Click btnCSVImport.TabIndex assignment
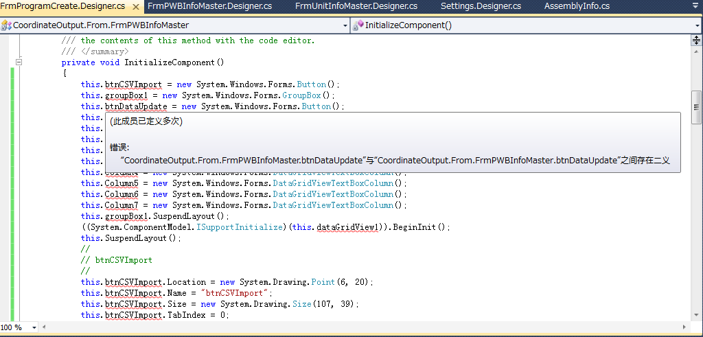The width and height of the screenshot is (703, 337). tap(155, 315)
